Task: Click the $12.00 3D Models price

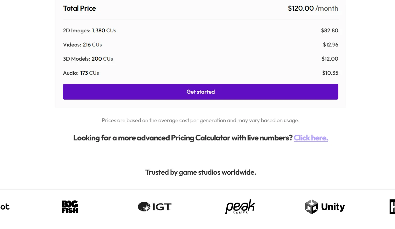Action: point(330,59)
